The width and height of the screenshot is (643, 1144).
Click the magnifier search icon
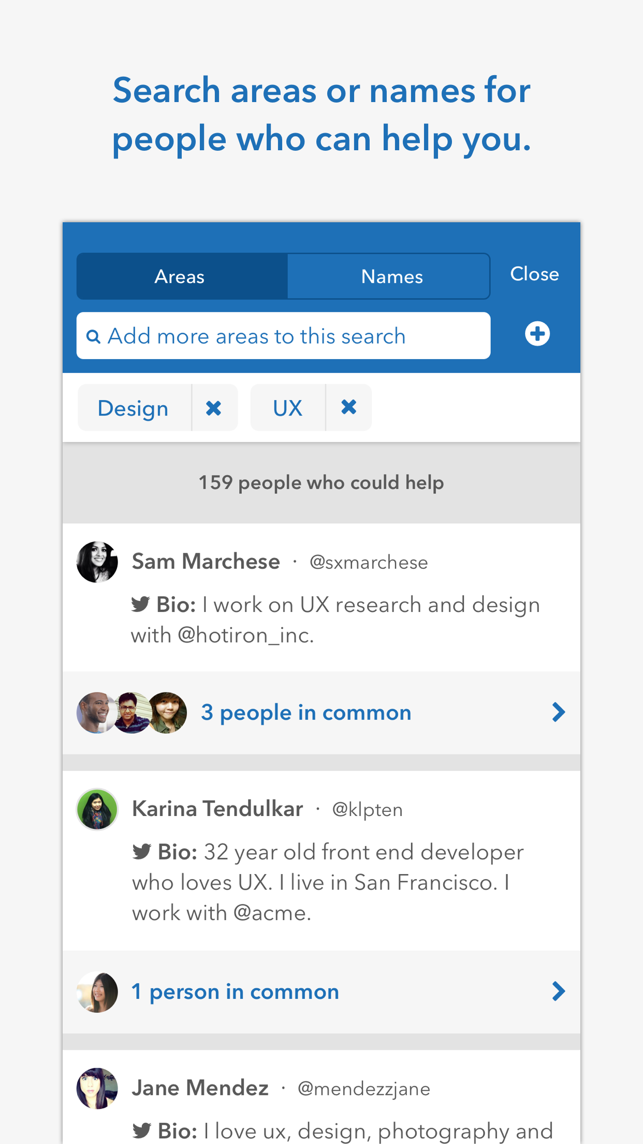pyautogui.click(x=93, y=337)
